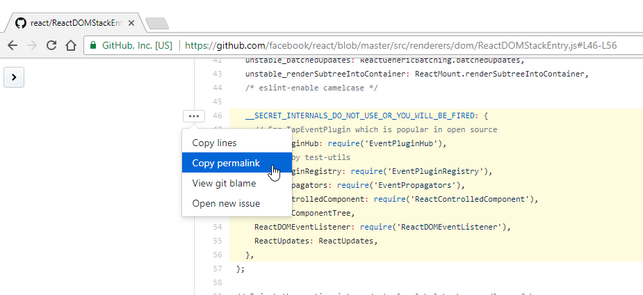Open a new browser tab
The image size is (643, 295).
click(x=158, y=24)
